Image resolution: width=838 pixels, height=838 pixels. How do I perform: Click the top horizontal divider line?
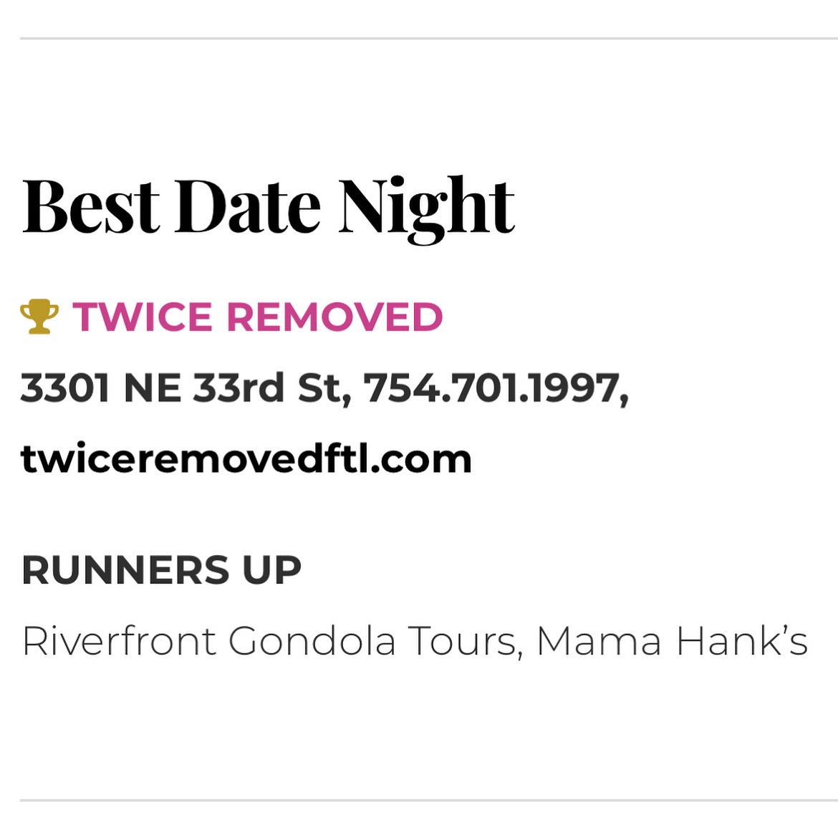(x=429, y=39)
